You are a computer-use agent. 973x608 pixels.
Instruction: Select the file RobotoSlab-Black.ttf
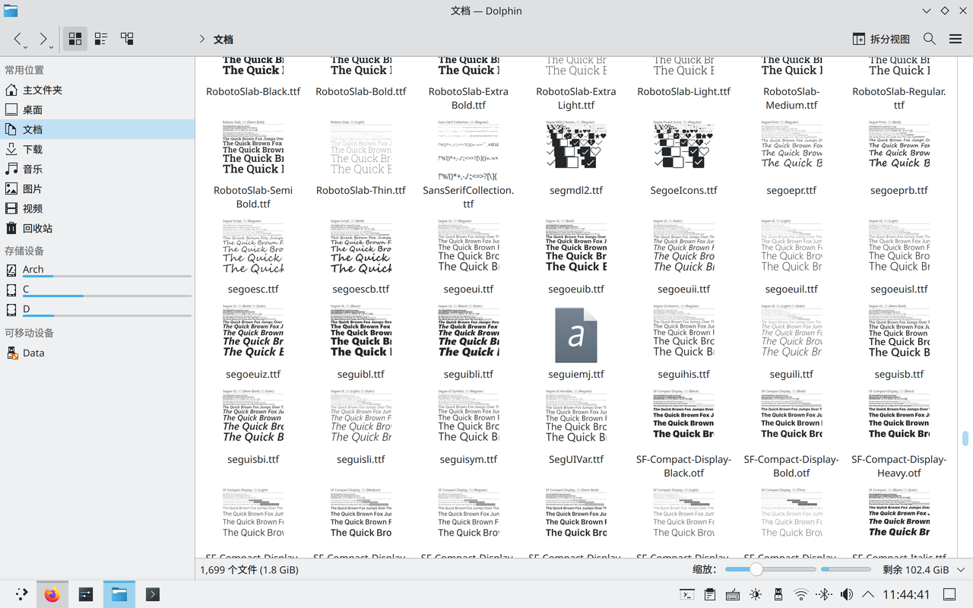point(253,91)
